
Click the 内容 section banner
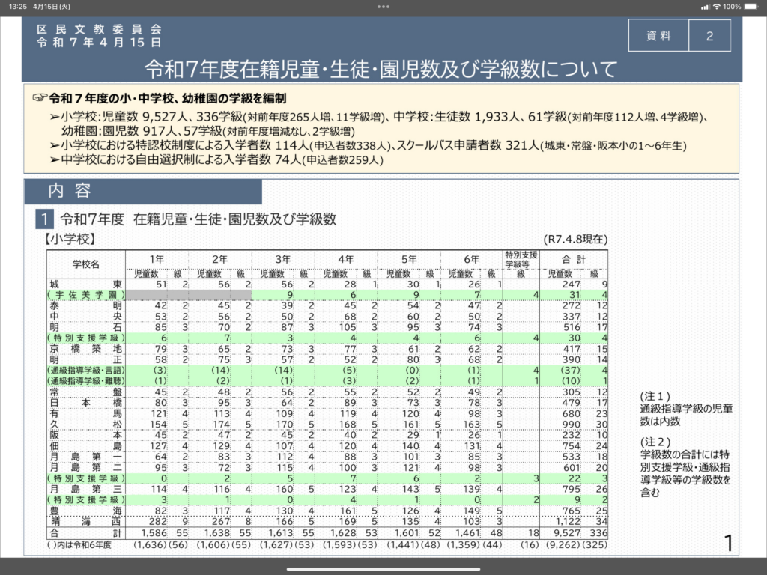(143, 191)
